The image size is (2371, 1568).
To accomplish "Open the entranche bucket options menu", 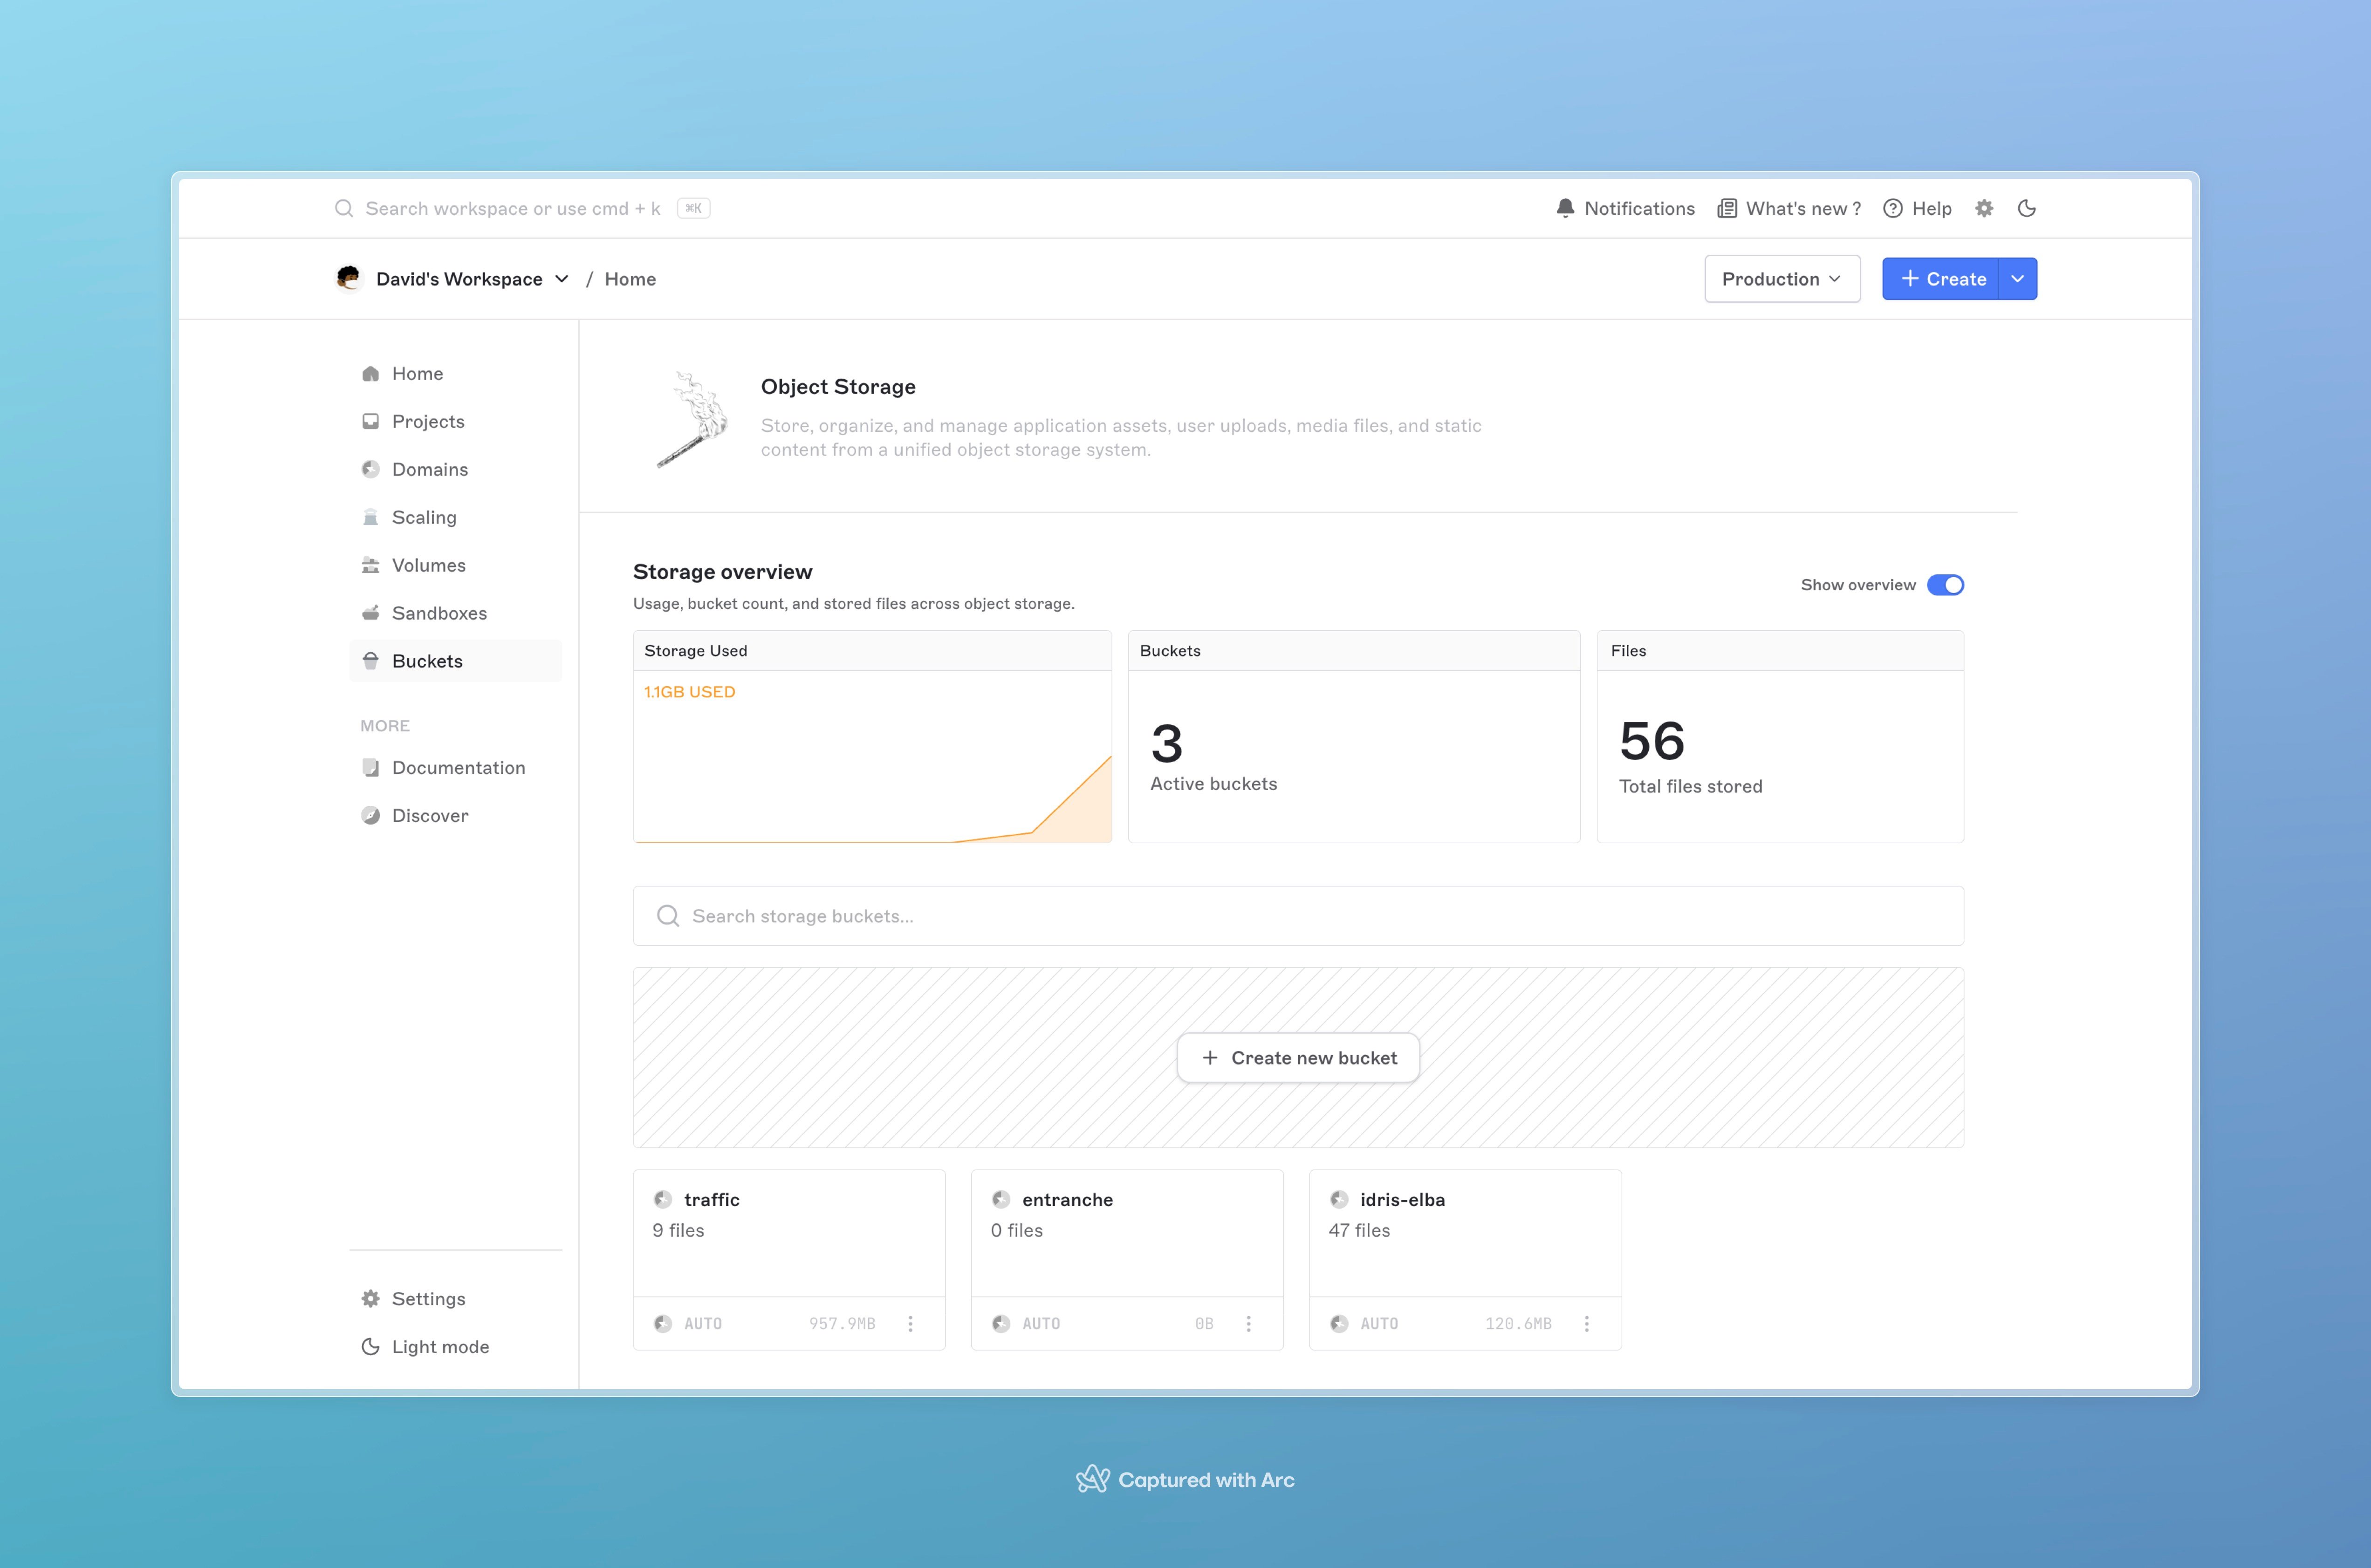I will pyautogui.click(x=1247, y=1323).
